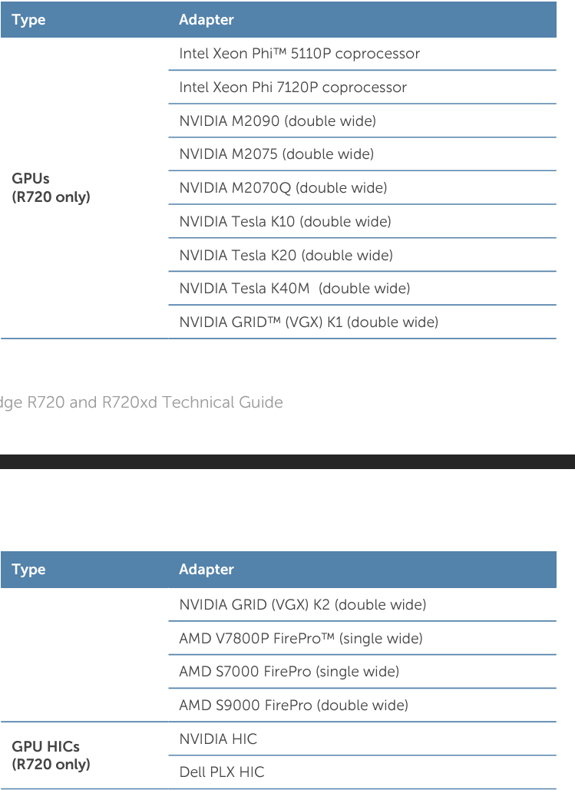
Task: Click the GPUs (R720 only) type label
Action: 51,188
